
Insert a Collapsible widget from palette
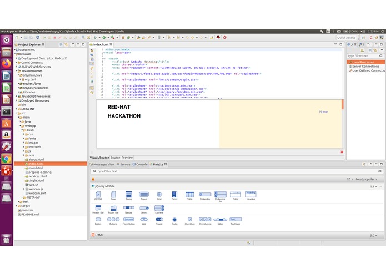[x=205, y=196]
